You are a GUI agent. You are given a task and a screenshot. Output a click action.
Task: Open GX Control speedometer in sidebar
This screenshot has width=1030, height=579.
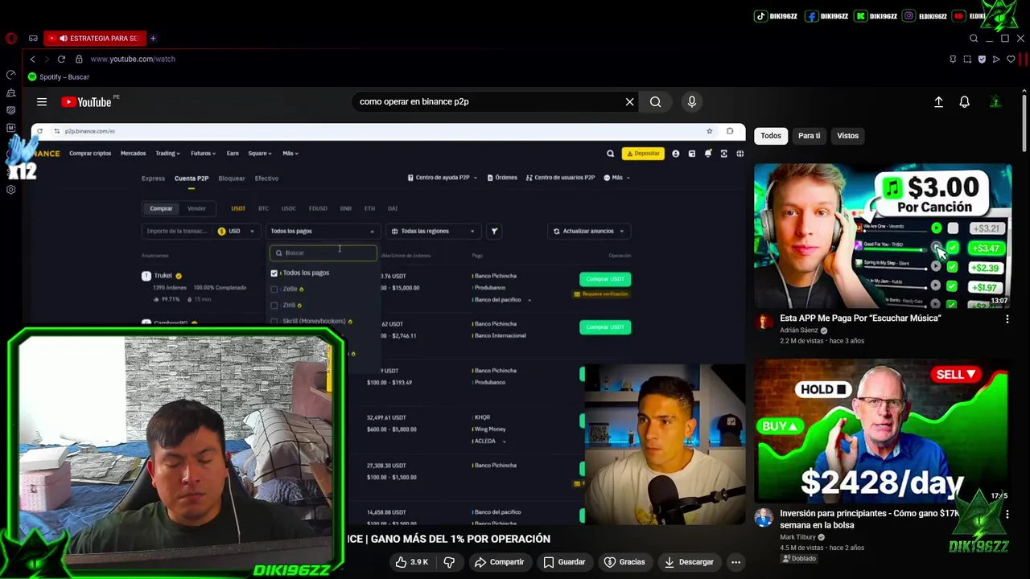(x=10, y=75)
